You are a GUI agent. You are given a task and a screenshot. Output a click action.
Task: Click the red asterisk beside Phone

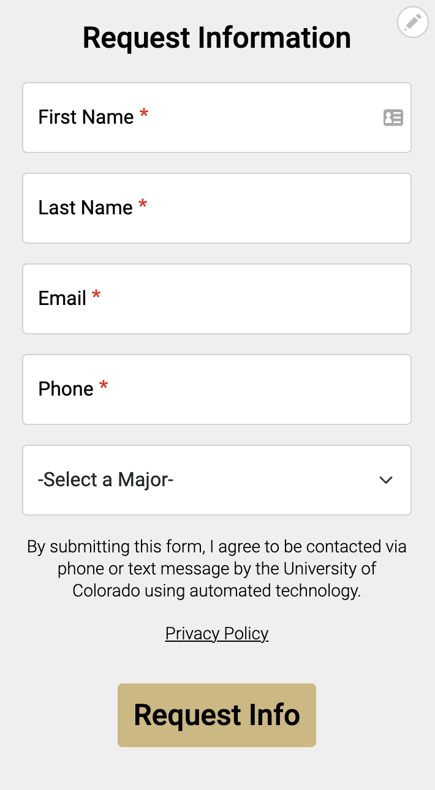click(x=104, y=386)
